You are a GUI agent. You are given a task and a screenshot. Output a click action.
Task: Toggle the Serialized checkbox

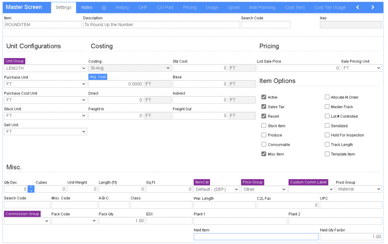pos(327,126)
